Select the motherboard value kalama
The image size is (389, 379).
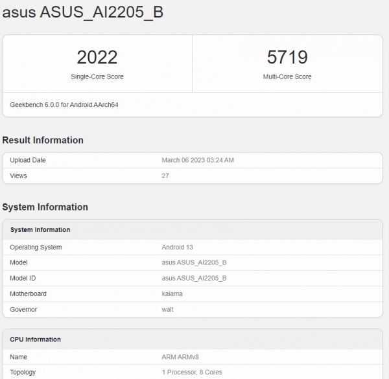[x=172, y=293]
